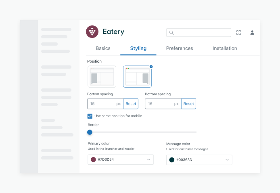This screenshot has height=193, width=280.
Task: Click 'Used in the launcher and header' text
Action: pos(111,149)
